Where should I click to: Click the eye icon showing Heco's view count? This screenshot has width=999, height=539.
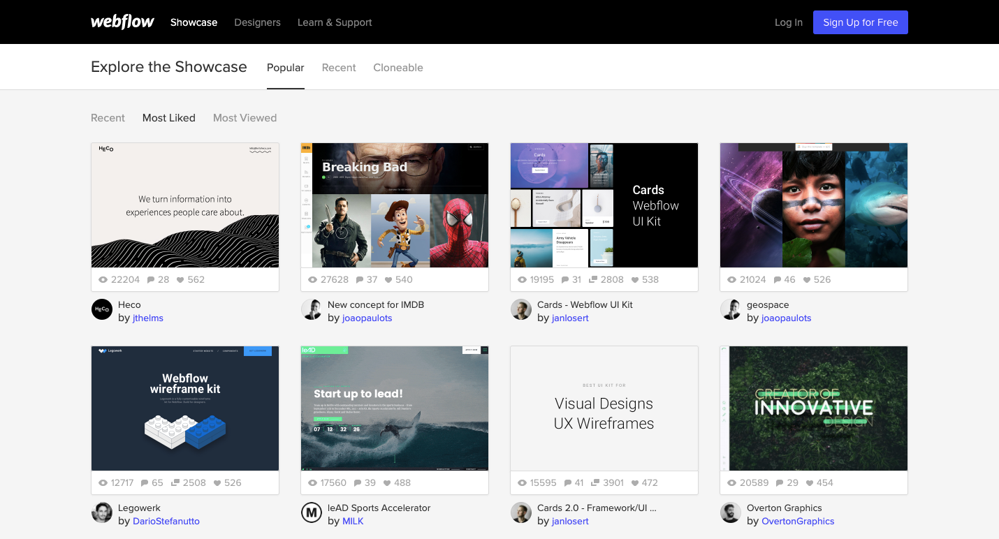103,279
